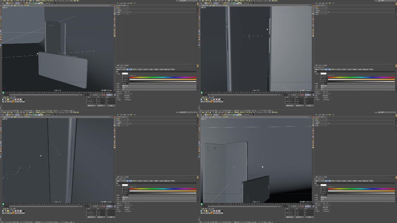Click the red record keyframe button in bottom-right window
This screenshot has height=223, width=397.
tap(301, 206)
